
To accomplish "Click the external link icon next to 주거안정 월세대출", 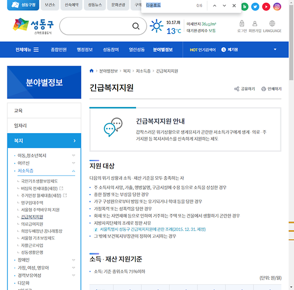I will click(x=65, y=196).
